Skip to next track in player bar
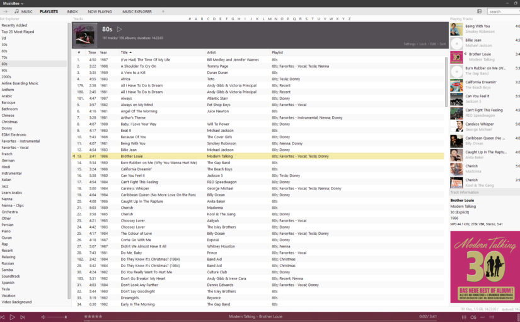Viewport: 520px width, 322px height. click(22, 318)
